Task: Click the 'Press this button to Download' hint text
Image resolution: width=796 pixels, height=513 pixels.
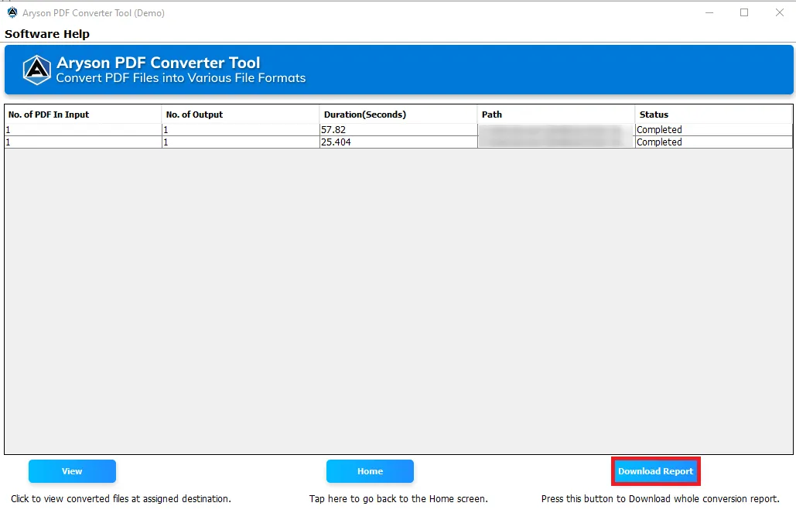Action: (660, 499)
